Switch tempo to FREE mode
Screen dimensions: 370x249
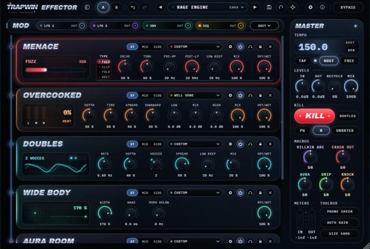tap(349, 61)
